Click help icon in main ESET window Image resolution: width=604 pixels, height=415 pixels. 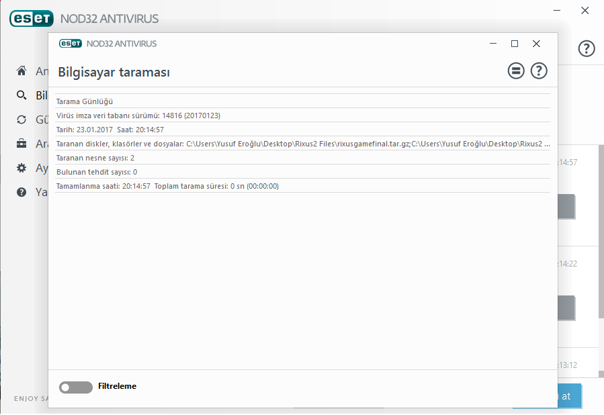coord(587,48)
